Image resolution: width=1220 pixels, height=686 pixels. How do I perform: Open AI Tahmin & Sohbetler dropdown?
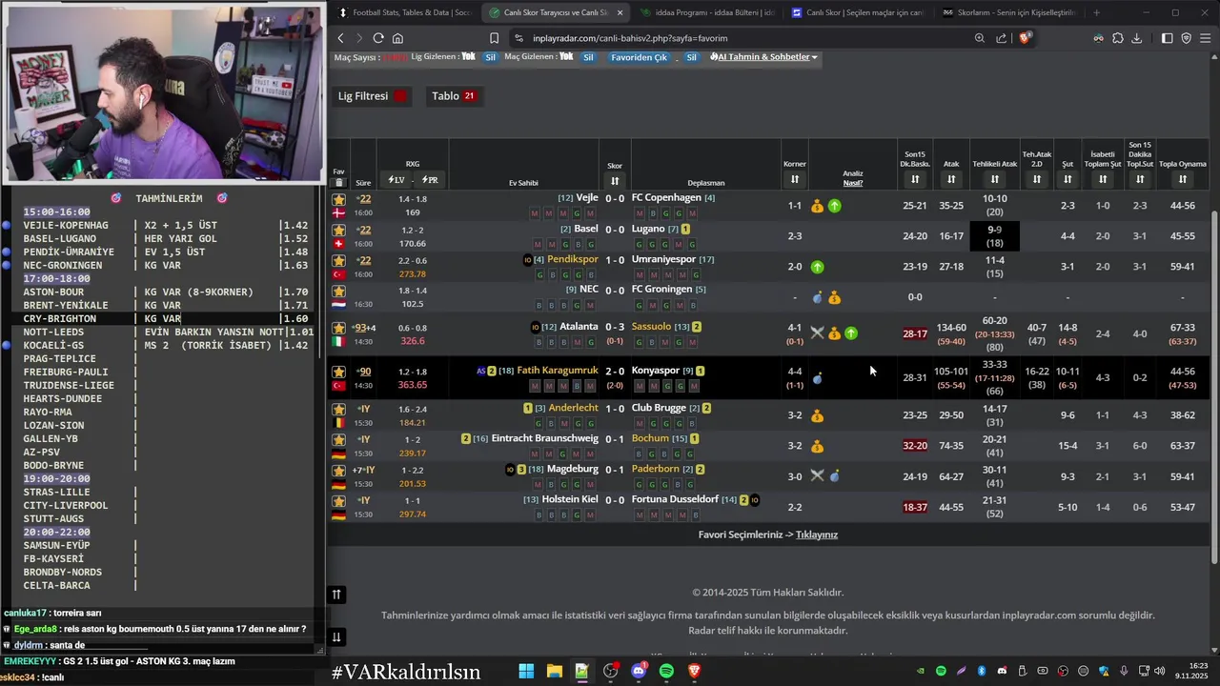coord(764,57)
